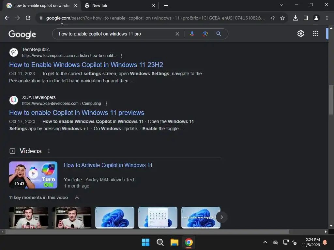Reload the current page
The height and width of the screenshot is (250, 334).
click(x=28, y=18)
